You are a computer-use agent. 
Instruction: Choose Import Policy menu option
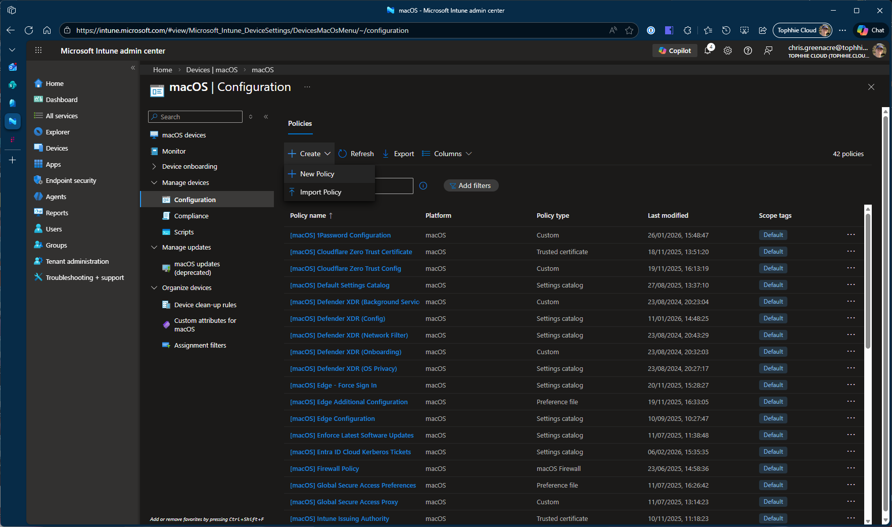pyautogui.click(x=320, y=192)
